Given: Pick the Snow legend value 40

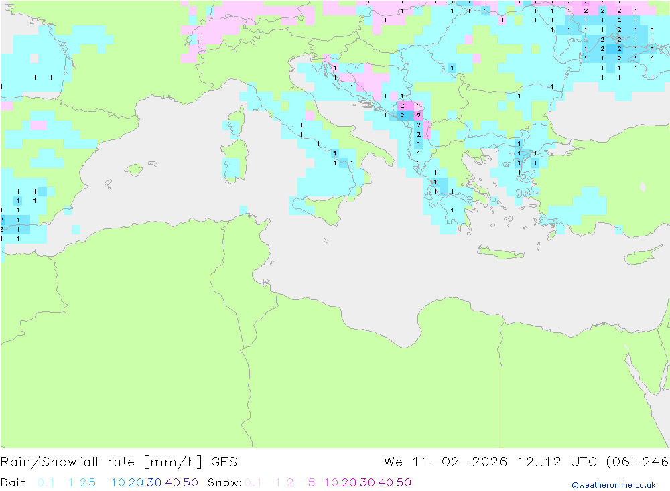Looking at the screenshot, I should tap(386, 482).
